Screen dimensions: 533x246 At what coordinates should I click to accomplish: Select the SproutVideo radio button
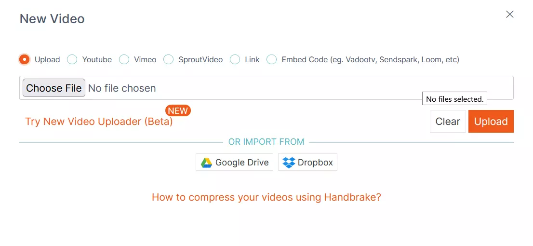(x=168, y=59)
